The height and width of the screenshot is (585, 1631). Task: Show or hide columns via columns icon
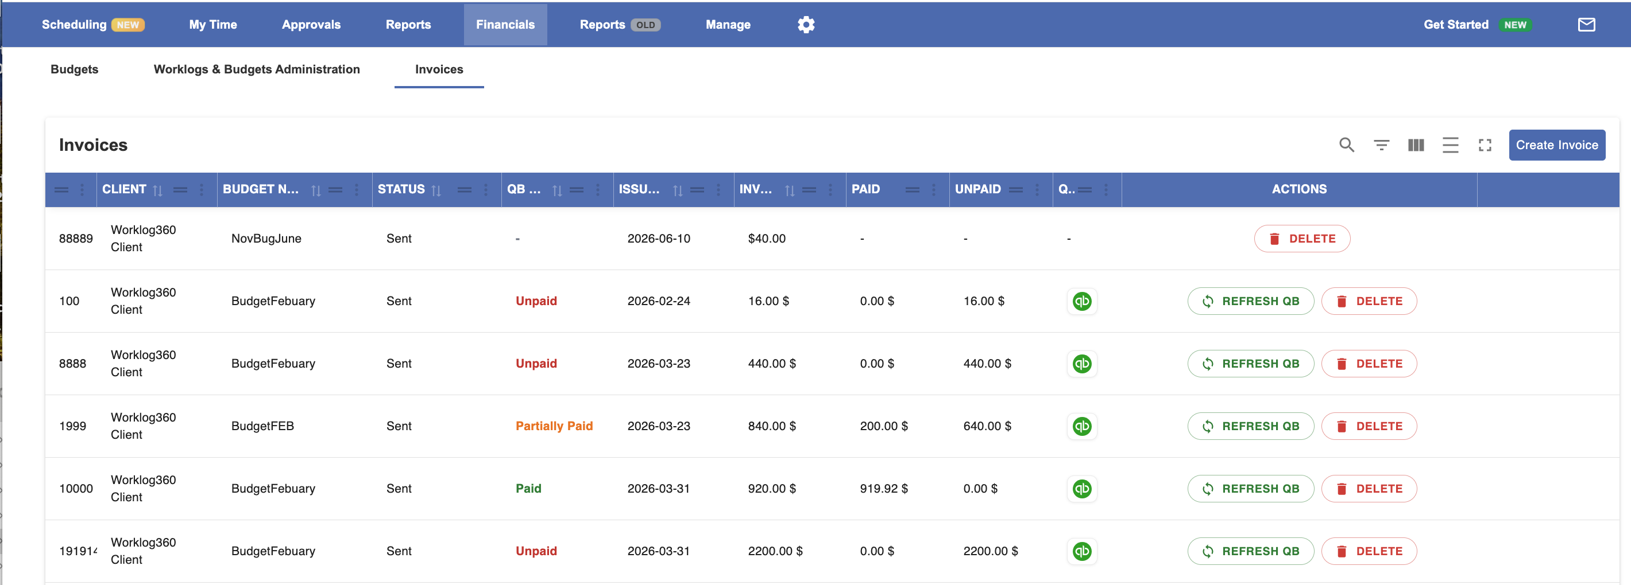click(1416, 145)
